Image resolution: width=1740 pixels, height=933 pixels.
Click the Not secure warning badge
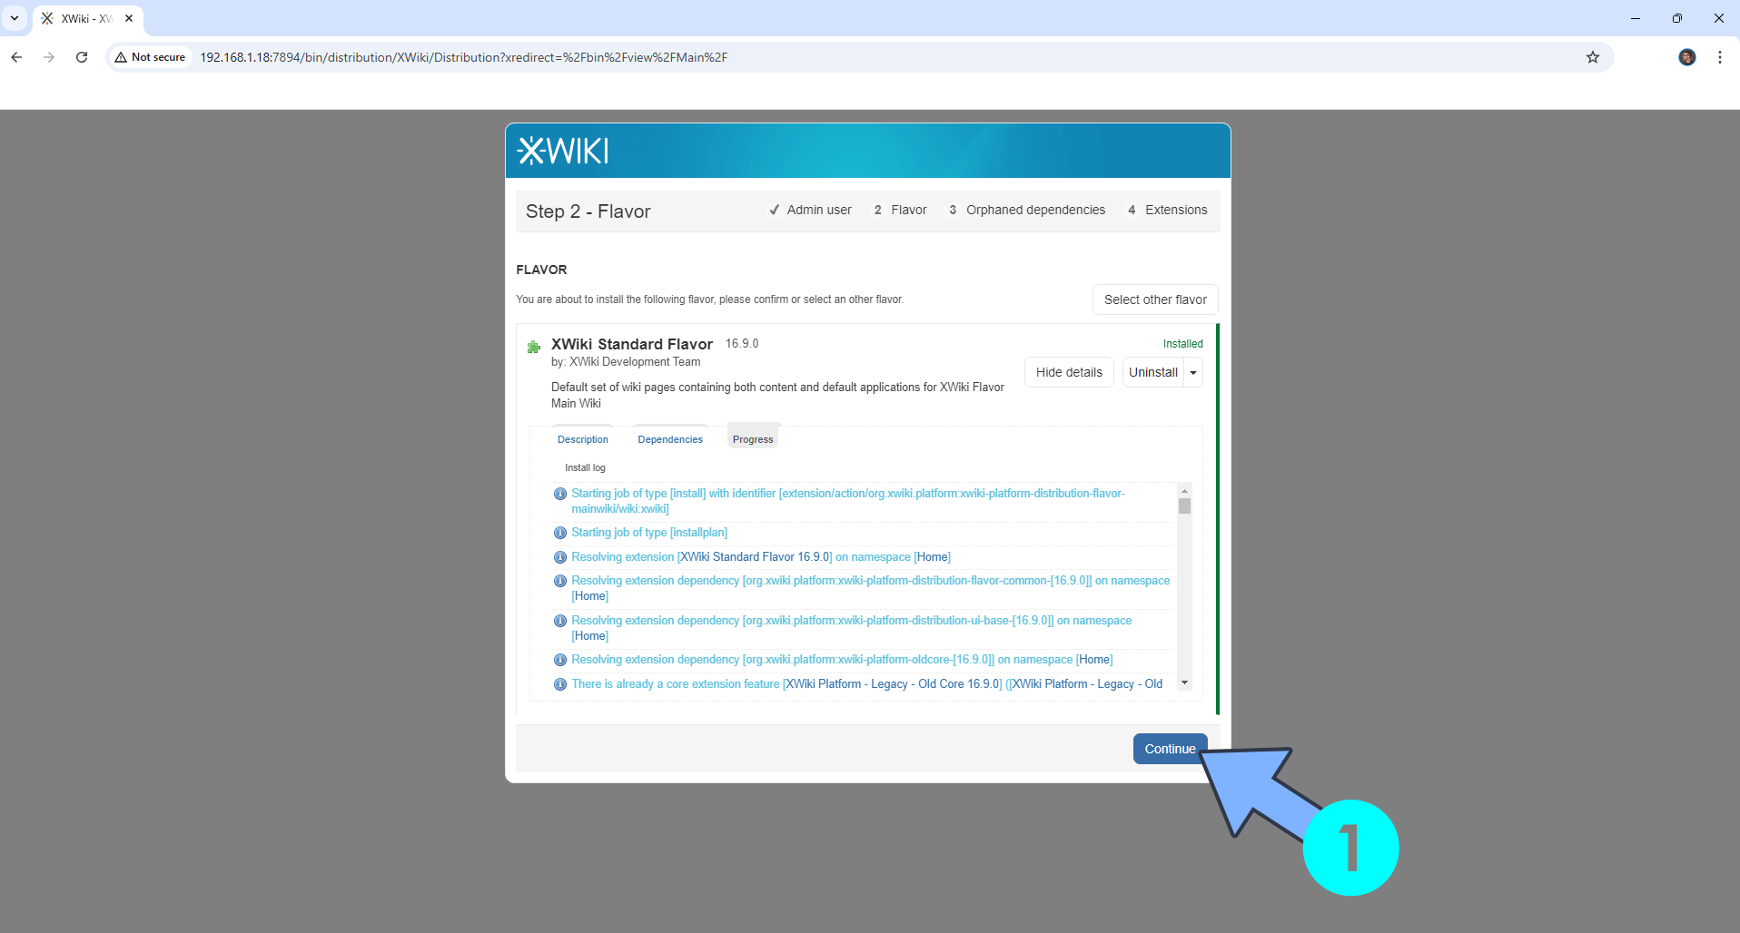click(x=150, y=57)
